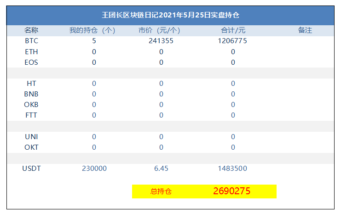The image size is (341, 214).
Task: Click USDT total 1483500
Action: coord(232,169)
